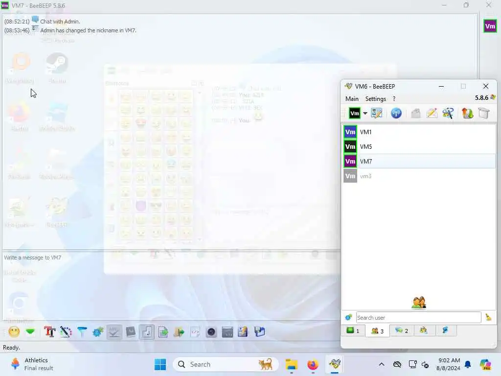Click the dark round record icon in chat toolbar
The width and height of the screenshot is (501, 376).
point(211,332)
